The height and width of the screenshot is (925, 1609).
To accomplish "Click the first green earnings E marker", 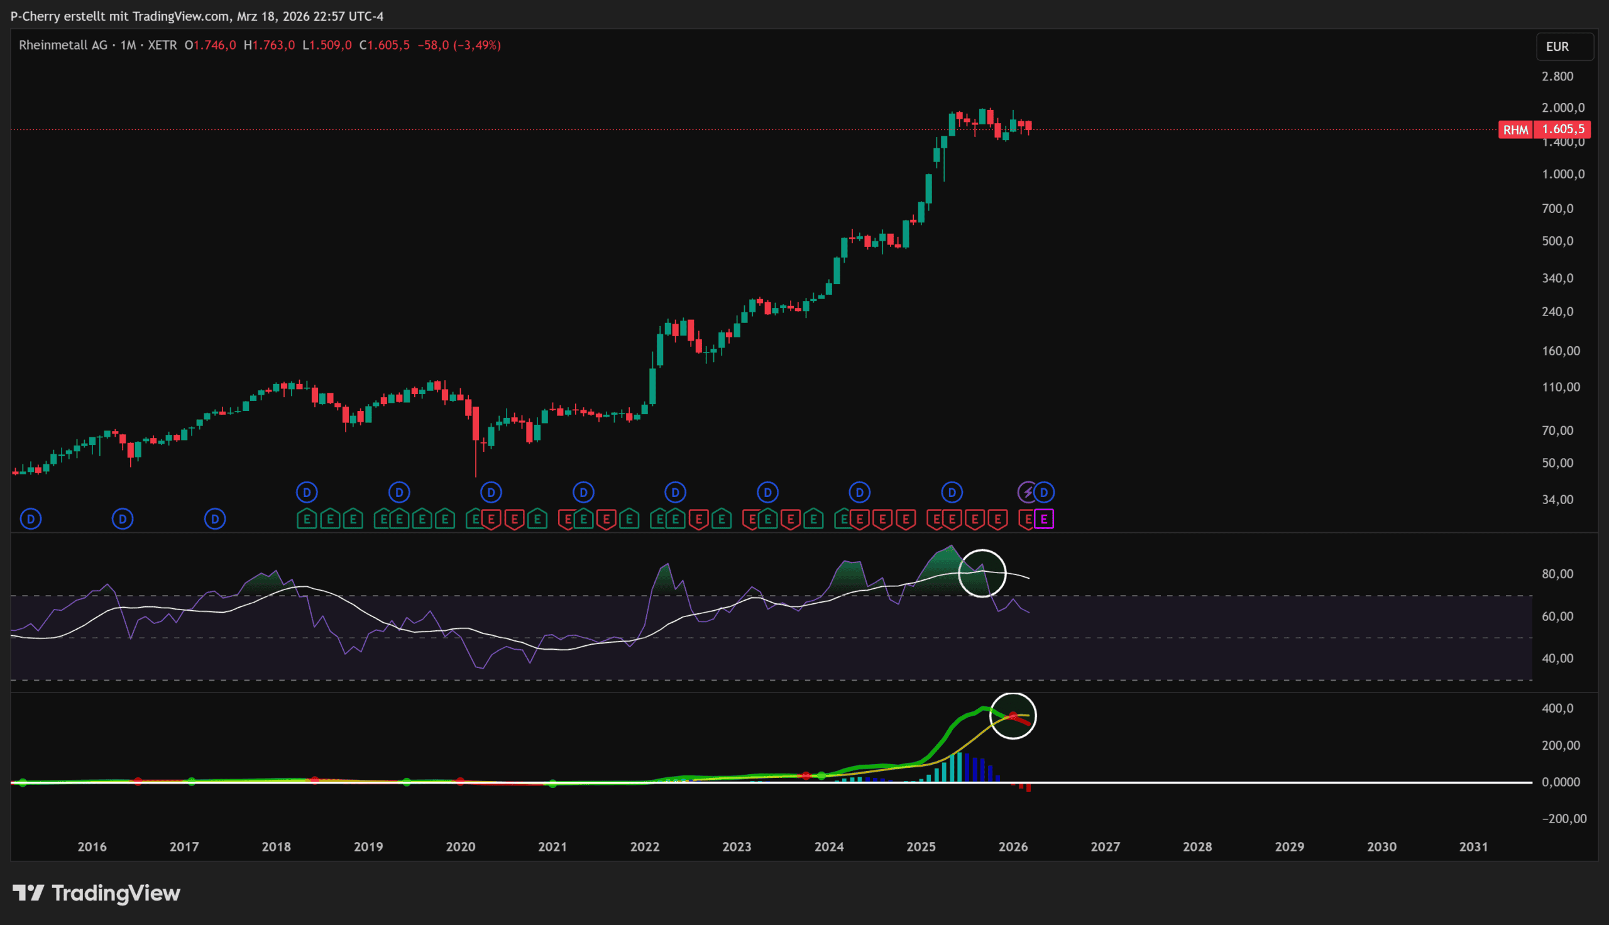I will [307, 519].
